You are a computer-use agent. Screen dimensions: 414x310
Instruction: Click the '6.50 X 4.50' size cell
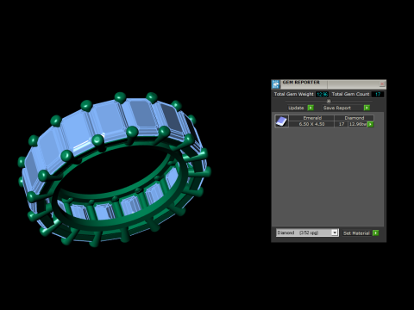coord(311,124)
